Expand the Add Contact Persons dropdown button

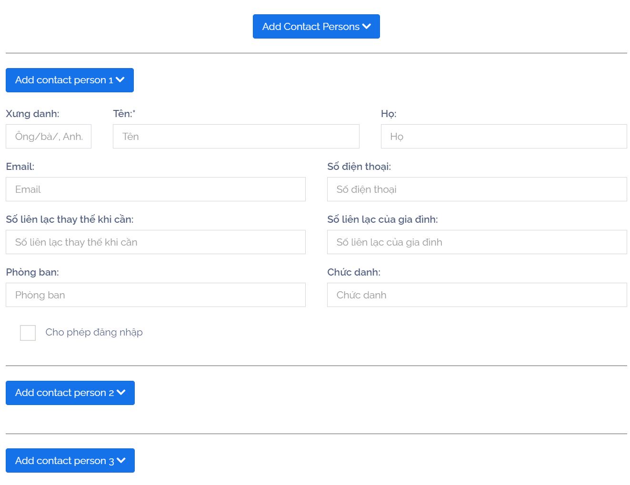tap(316, 27)
